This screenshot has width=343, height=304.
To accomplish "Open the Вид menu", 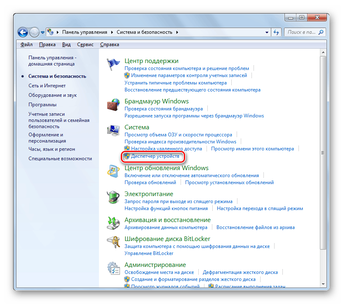I will [x=66, y=44].
